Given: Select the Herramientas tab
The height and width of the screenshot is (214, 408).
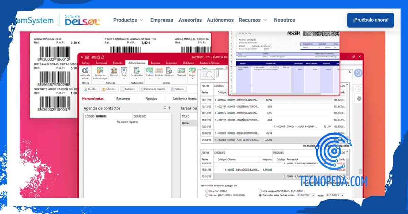Looking at the screenshot, I should point(93,98).
